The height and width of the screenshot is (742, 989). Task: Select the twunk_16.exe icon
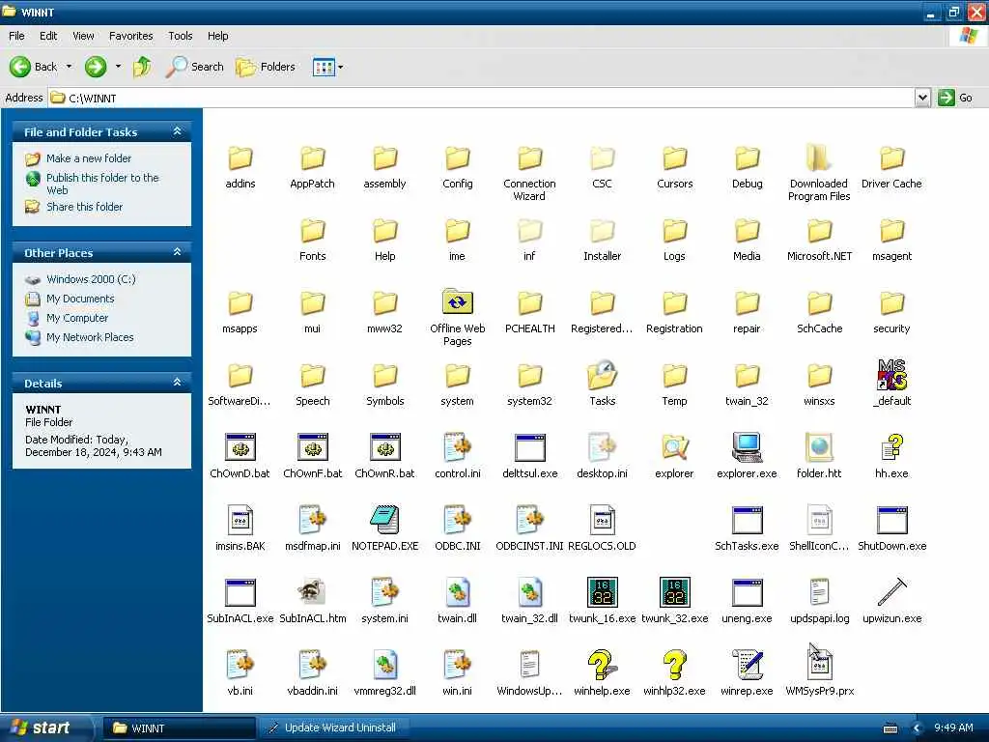pos(602,592)
